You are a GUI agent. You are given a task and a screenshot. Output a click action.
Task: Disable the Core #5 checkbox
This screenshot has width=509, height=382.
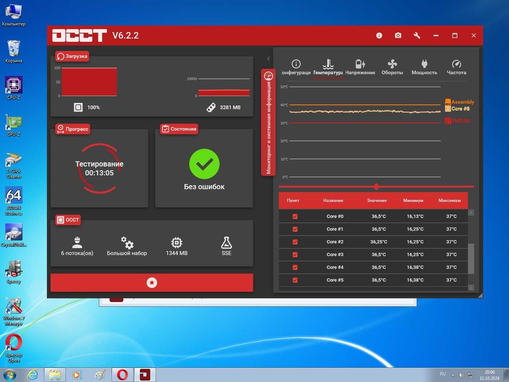click(x=295, y=280)
